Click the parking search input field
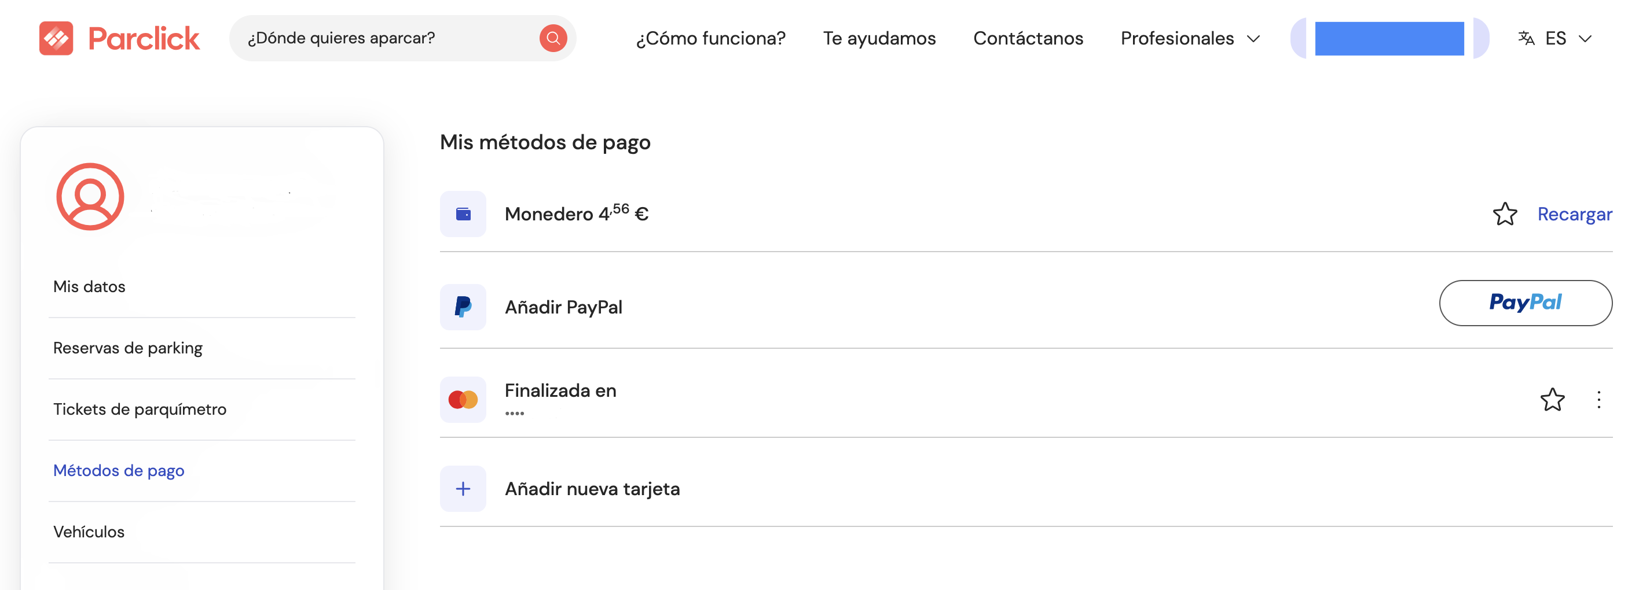 point(384,38)
